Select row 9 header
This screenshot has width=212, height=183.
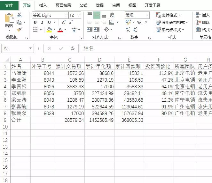5,120
